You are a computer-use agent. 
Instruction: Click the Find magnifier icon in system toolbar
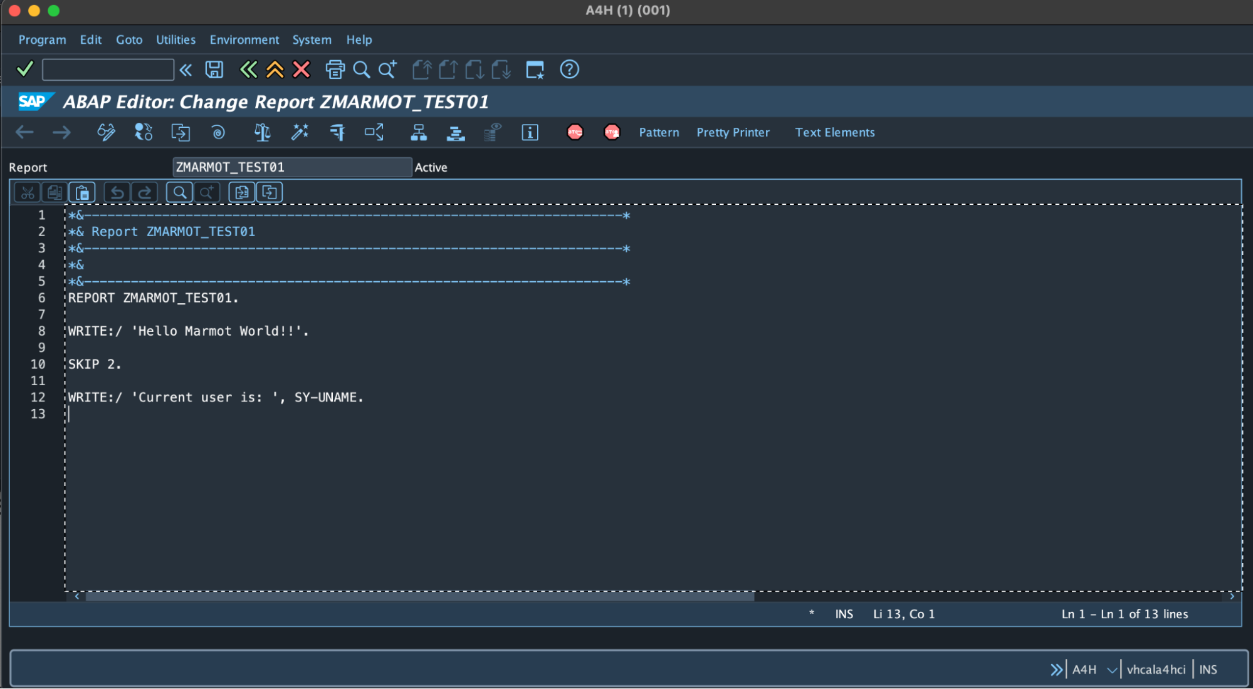pyautogui.click(x=361, y=70)
